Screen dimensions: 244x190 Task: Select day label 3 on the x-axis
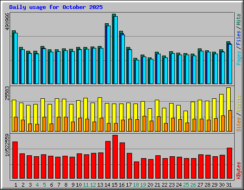[x=30, y=185]
